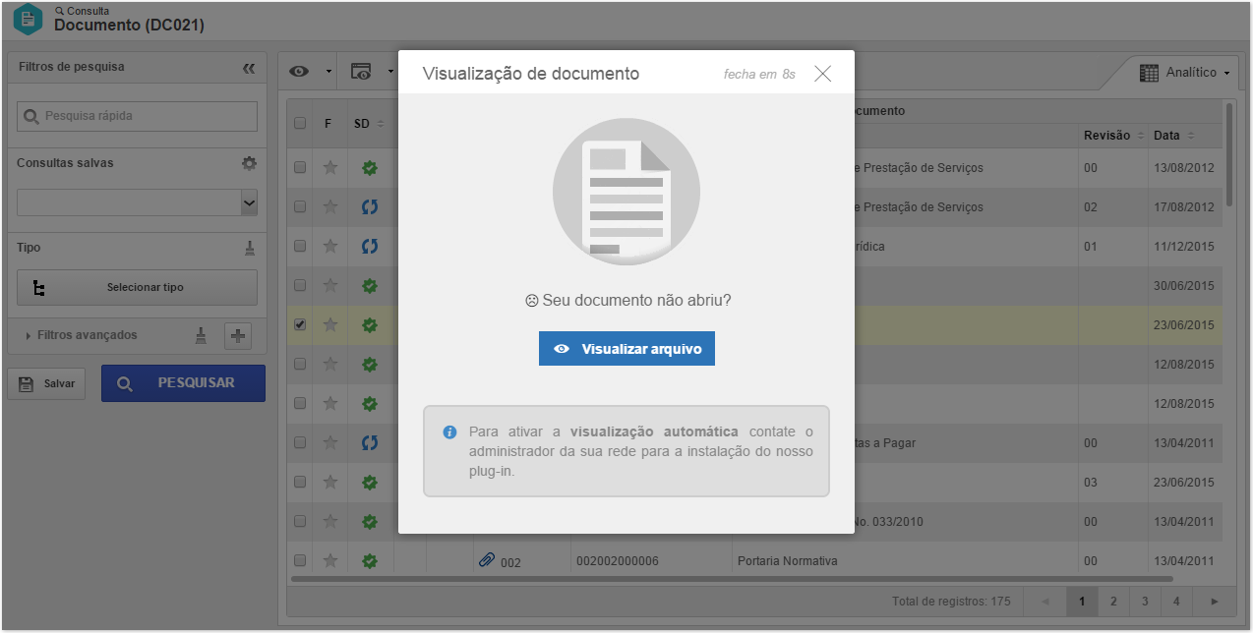This screenshot has width=1253, height=633.
Task: Click the paperclip attachment icon near 002
Action: [x=487, y=560]
